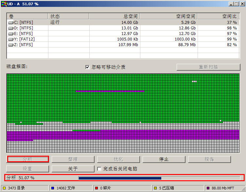This screenshot has height=192, width=246.
Task: Select the Y: drive icon
Action: click(x=11, y=39)
